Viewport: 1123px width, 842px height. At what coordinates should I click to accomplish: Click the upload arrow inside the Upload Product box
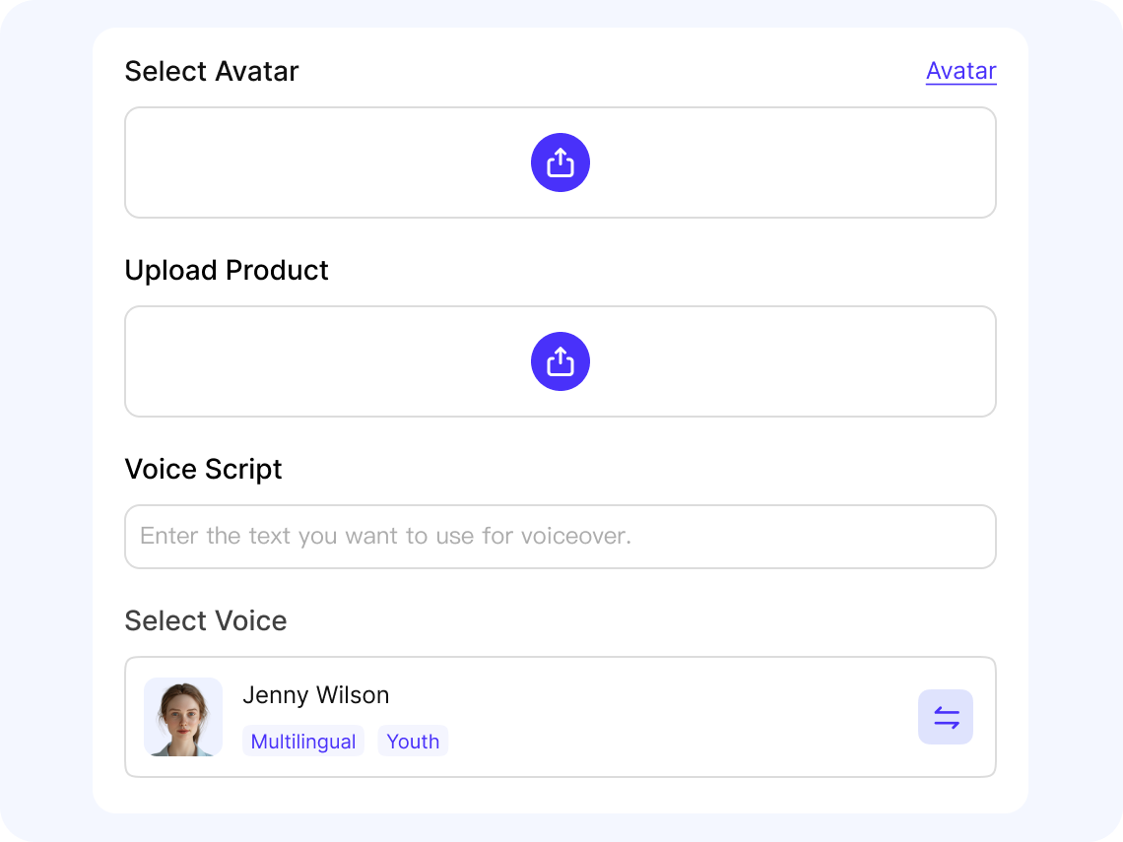click(560, 360)
